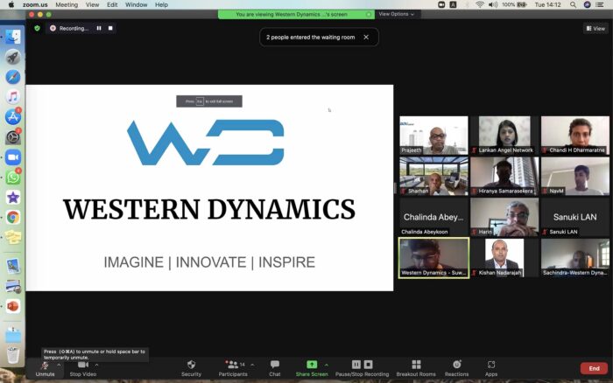Click the View button at top right

(x=595, y=28)
